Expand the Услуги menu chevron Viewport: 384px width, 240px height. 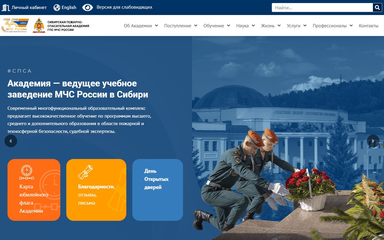pos(305,26)
